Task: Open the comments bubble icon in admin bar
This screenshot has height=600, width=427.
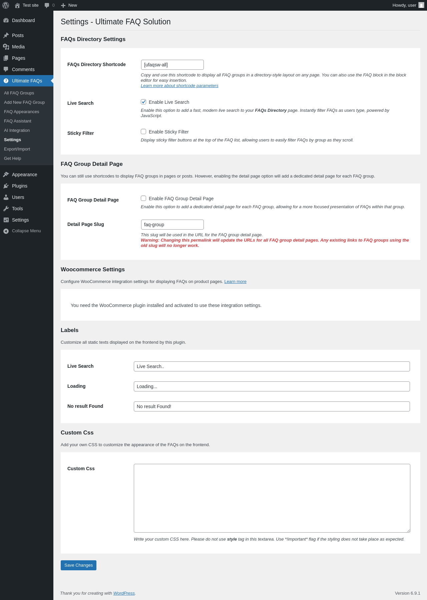Action: 47,5
